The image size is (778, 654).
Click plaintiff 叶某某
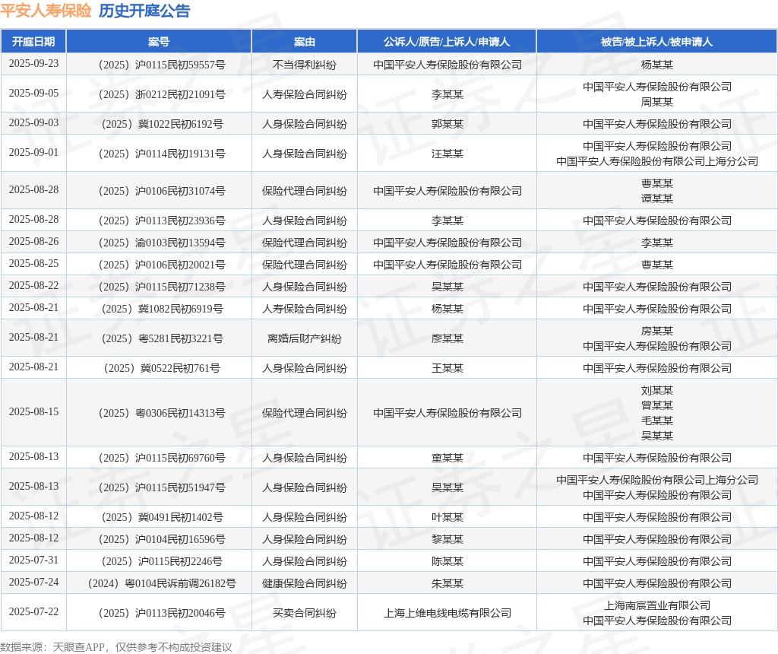click(447, 517)
